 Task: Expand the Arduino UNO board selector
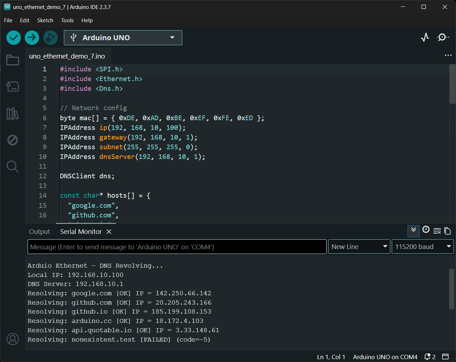point(123,38)
